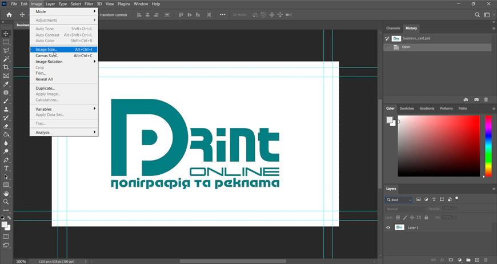Add layer style fx icon
The image size is (497, 264).
coord(442,260)
